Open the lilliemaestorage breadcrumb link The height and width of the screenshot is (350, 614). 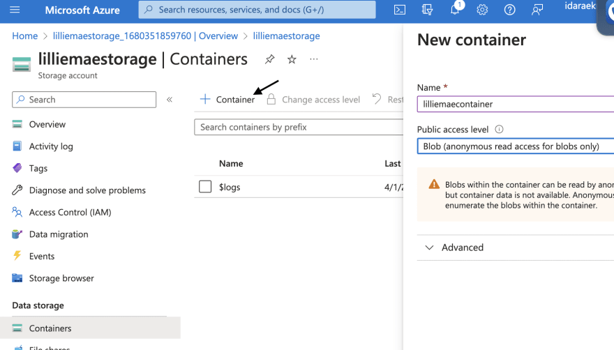(x=286, y=36)
